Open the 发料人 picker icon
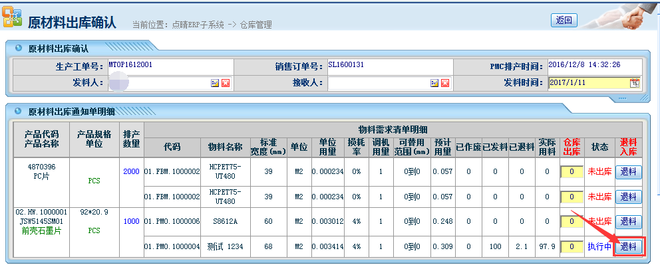660x265 pixels. 215,83
